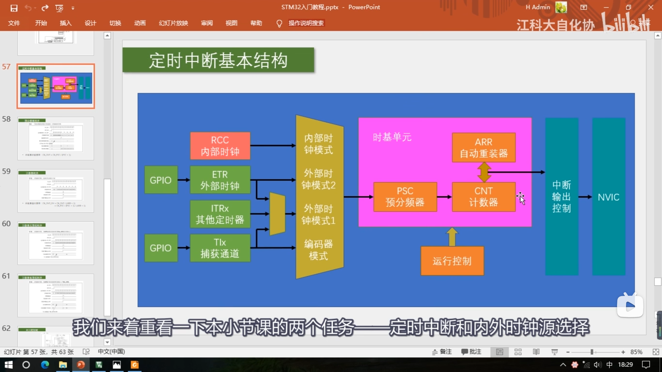662x372 pixels.
Task: Click spell check icon in status bar
Action: point(86,352)
